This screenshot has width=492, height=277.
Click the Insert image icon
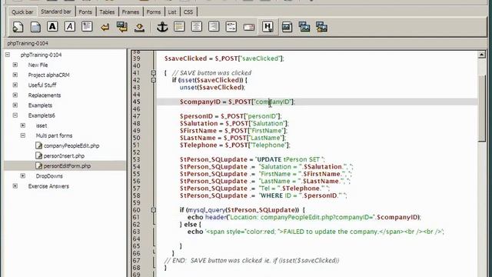(x=287, y=27)
